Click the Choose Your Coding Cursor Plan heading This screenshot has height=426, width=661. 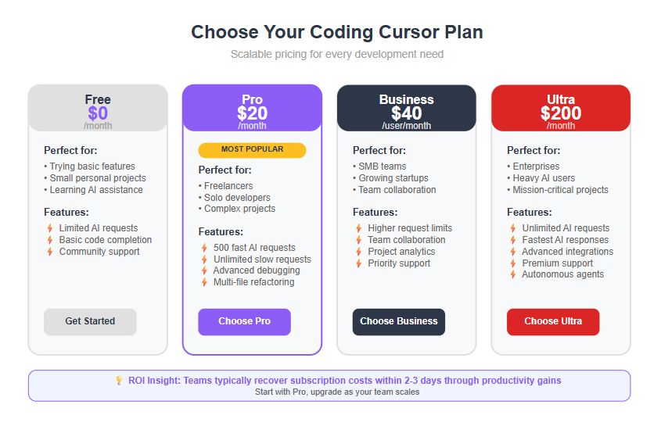(x=337, y=32)
